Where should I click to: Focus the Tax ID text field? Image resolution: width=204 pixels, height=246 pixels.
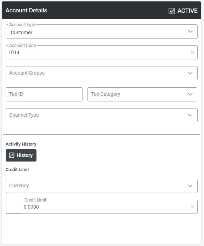[44, 94]
